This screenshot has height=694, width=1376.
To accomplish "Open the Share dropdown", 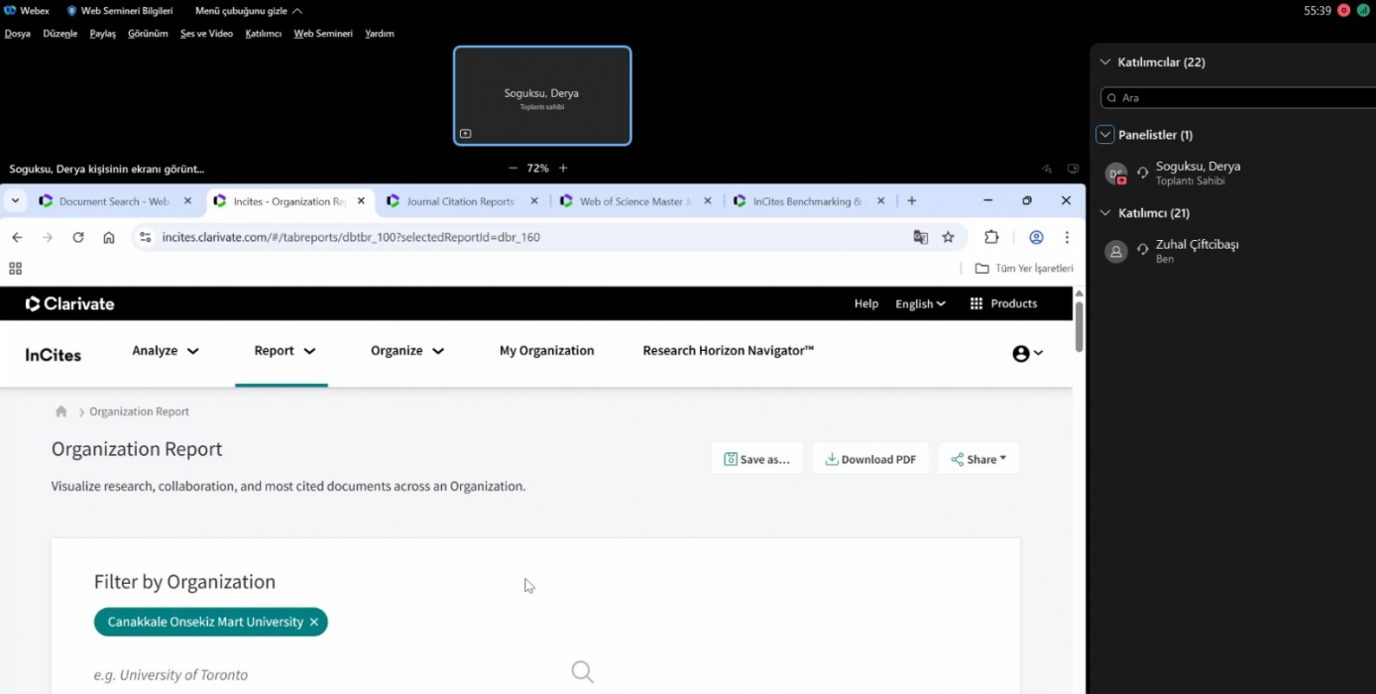I will [x=978, y=459].
